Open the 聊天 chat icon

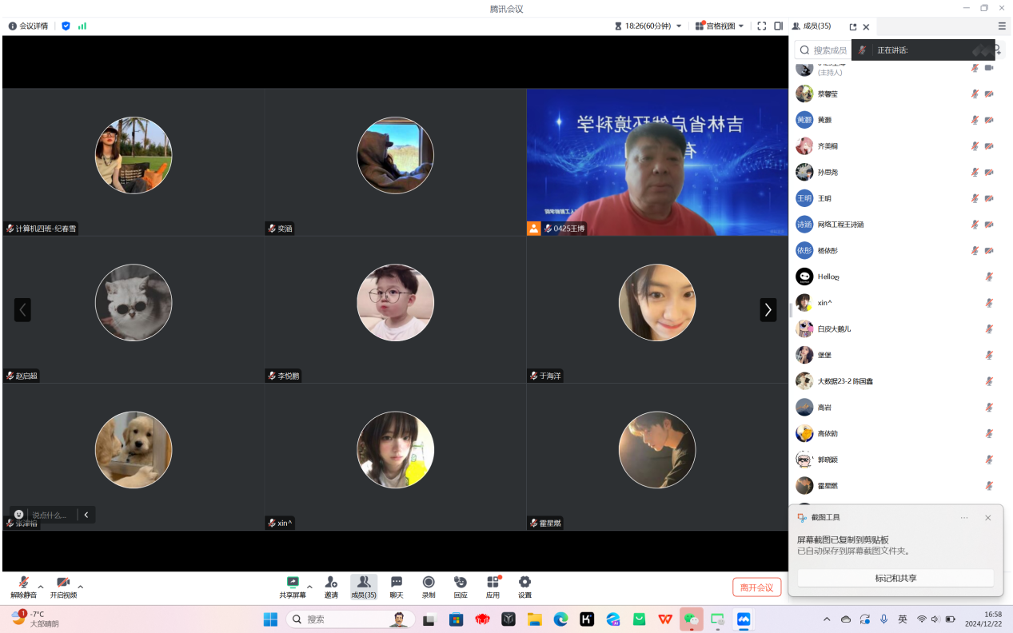coord(397,583)
